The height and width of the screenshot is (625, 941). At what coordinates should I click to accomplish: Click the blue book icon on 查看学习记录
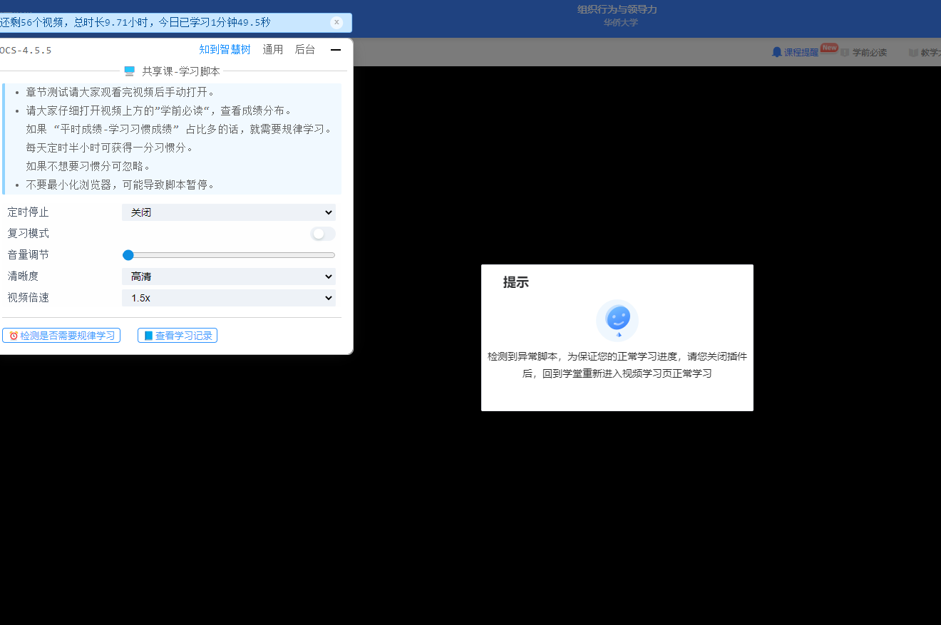point(148,336)
